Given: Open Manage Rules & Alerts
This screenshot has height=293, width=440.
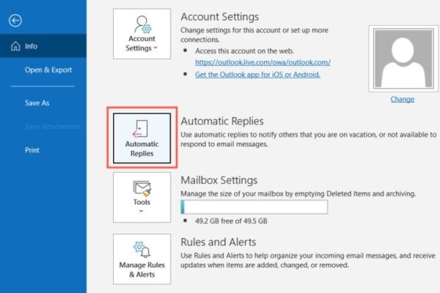Looking at the screenshot, I should (x=142, y=259).
